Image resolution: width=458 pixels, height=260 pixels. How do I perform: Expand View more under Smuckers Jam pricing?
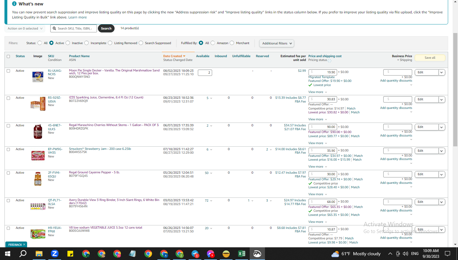317,167
